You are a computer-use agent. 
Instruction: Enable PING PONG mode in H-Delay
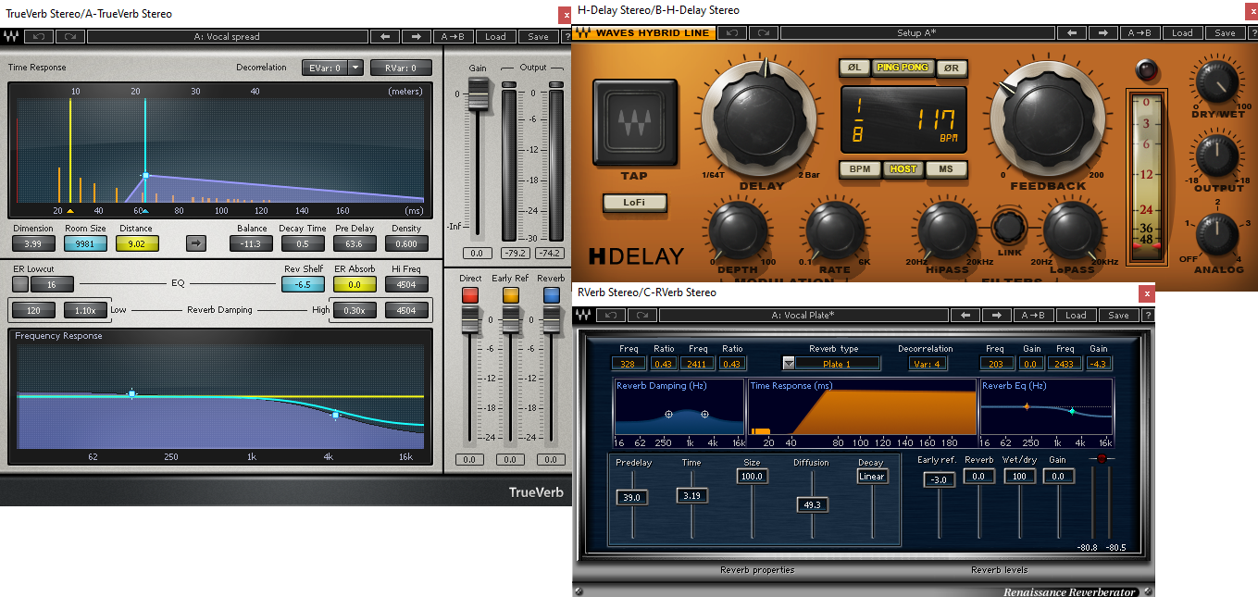pos(903,68)
